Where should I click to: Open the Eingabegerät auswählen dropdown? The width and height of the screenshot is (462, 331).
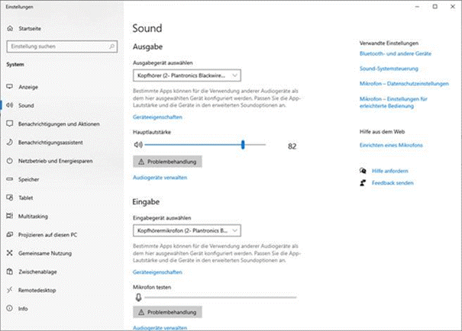[x=187, y=230]
